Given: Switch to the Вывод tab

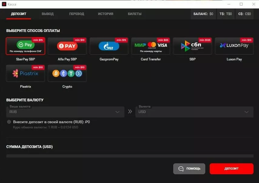Looking at the screenshot, I should [x=48, y=14].
